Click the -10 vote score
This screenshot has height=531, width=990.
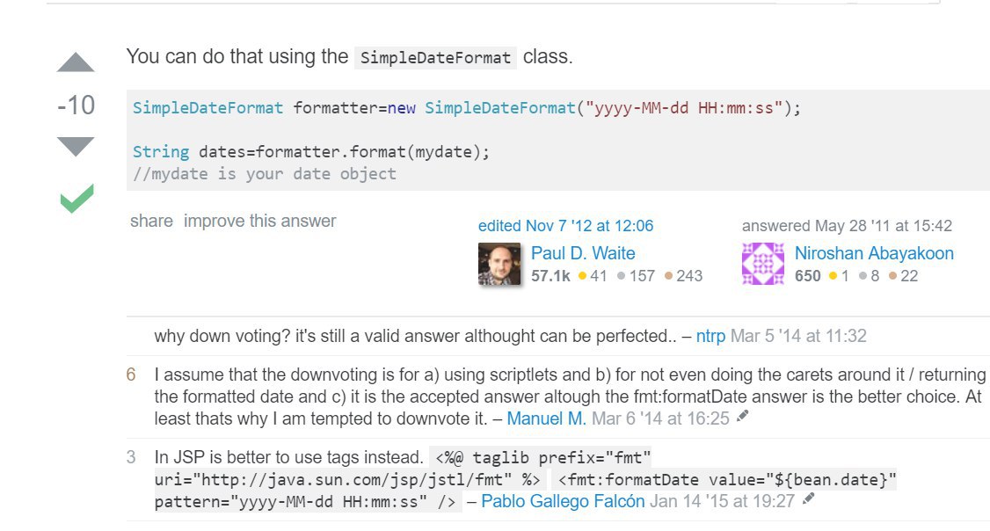tap(76, 105)
